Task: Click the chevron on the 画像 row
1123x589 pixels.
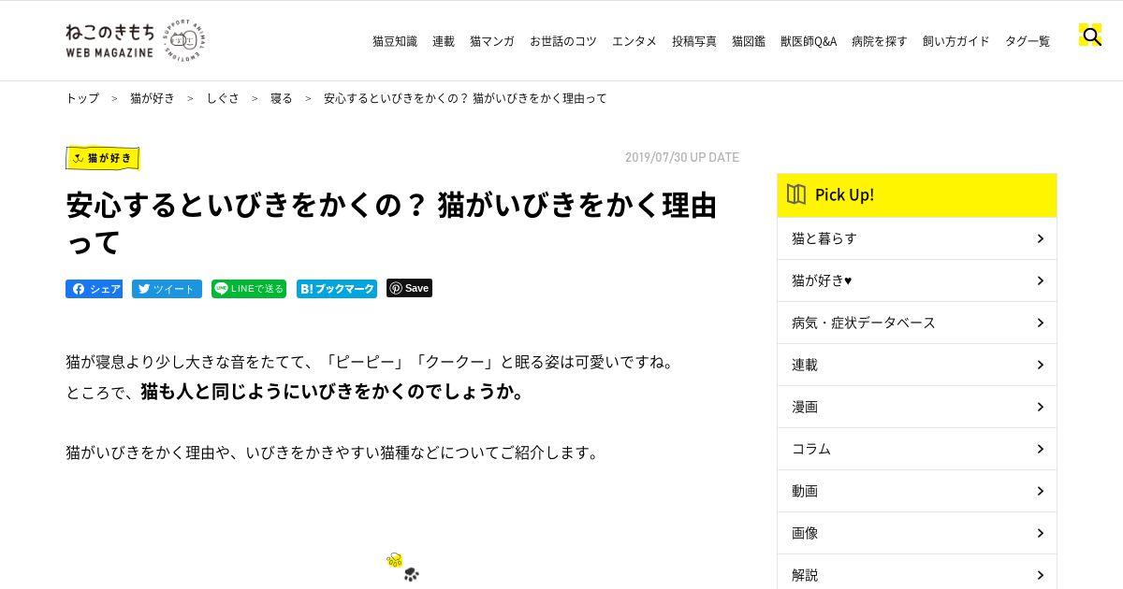Action: 1040,533
